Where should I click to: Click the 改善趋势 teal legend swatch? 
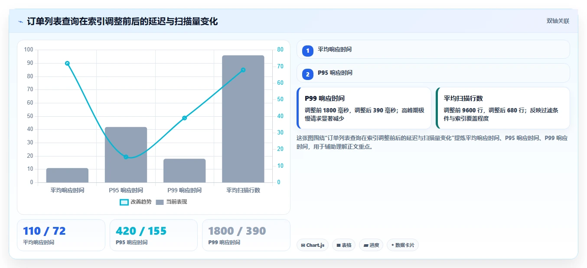pyautogui.click(x=124, y=202)
